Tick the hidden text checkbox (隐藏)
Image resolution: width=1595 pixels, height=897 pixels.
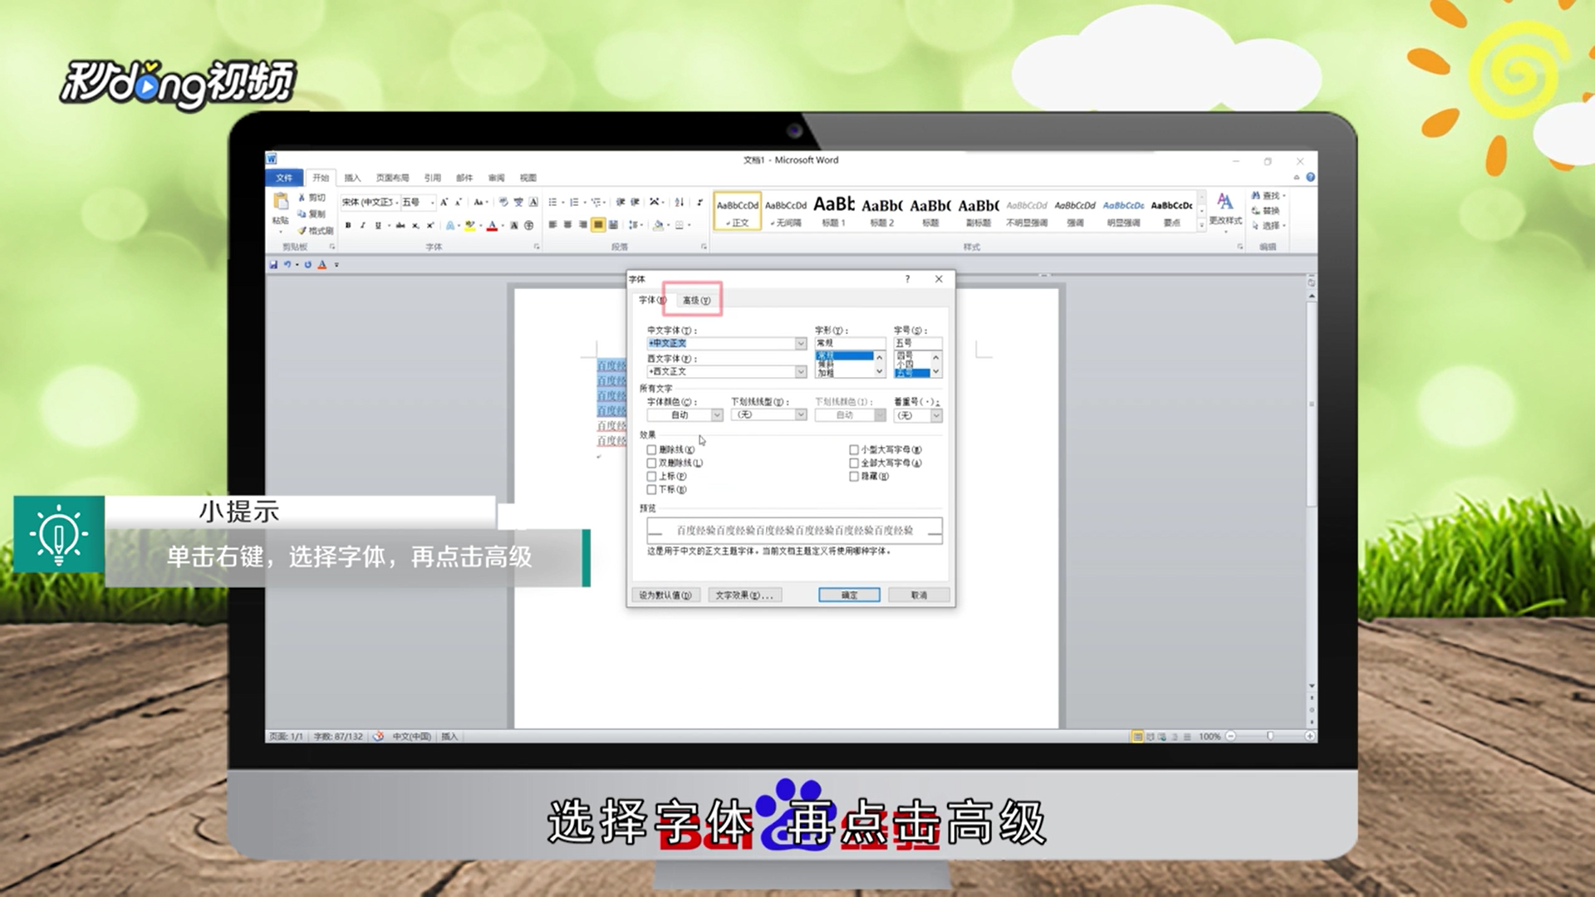[854, 477]
